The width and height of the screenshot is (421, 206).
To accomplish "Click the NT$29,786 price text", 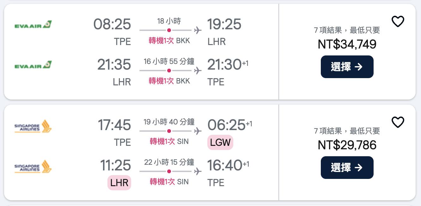I will pos(347,145).
